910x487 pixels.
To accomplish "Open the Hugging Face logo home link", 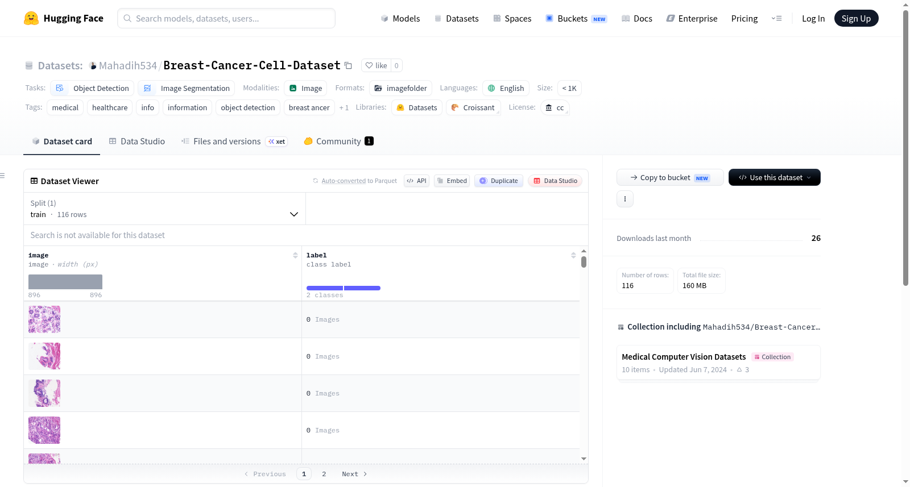I will (64, 18).
